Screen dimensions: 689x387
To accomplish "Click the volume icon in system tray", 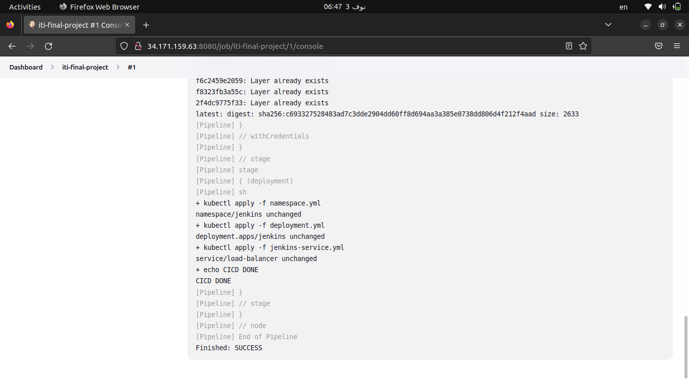I will [661, 7].
